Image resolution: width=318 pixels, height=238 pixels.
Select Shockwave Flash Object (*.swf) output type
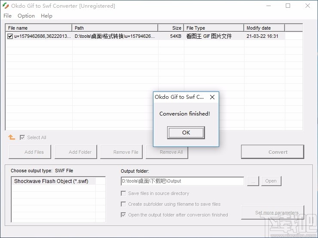click(53, 181)
